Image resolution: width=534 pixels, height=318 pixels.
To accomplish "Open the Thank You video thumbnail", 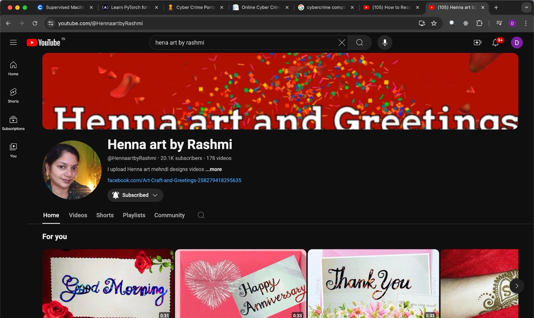I will [x=373, y=283].
